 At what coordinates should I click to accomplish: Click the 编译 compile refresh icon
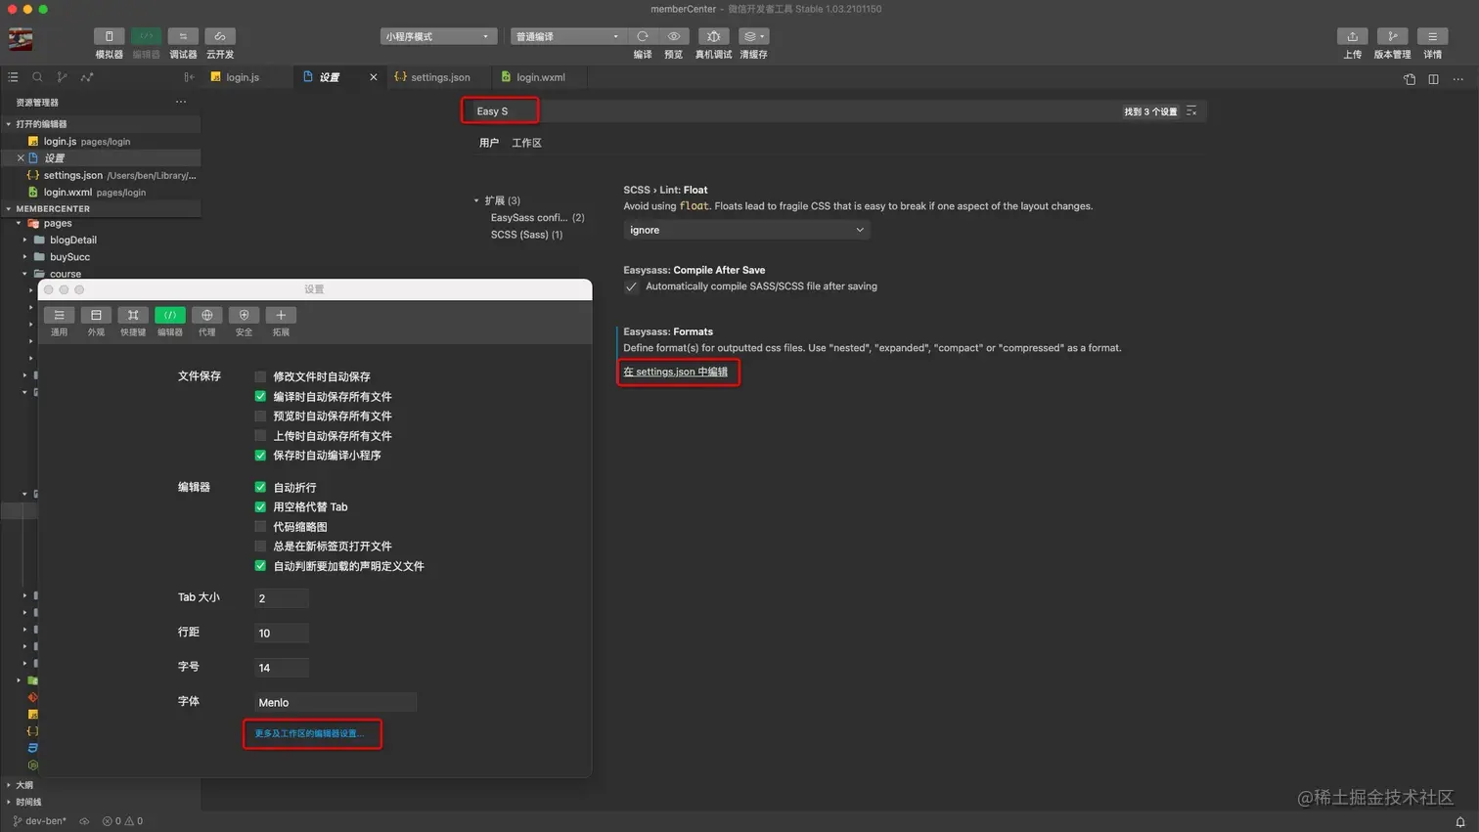click(643, 36)
